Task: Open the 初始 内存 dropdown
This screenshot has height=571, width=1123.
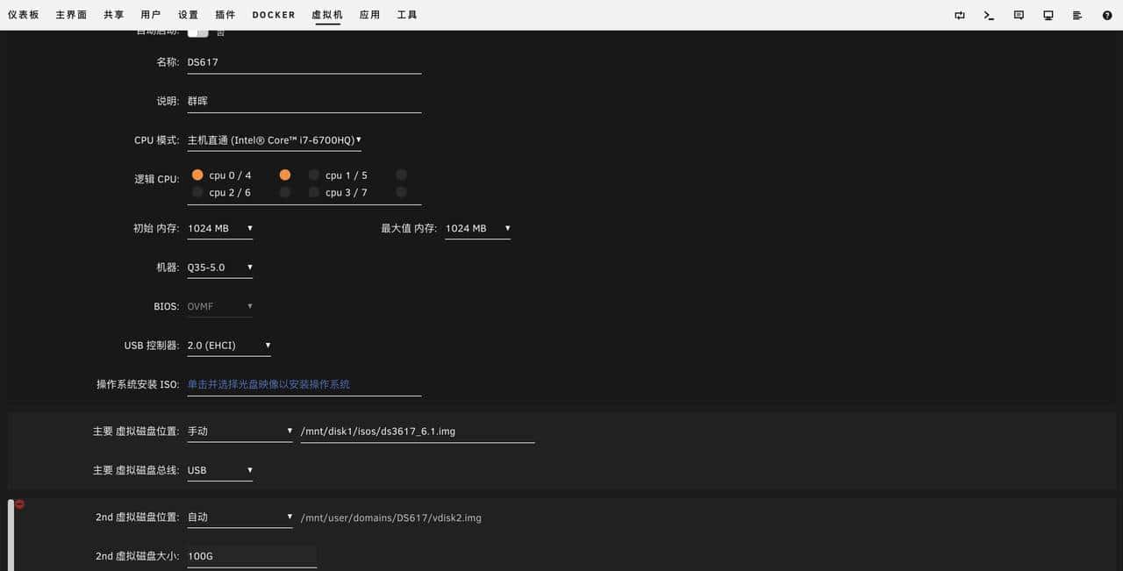Action: pos(219,228)
